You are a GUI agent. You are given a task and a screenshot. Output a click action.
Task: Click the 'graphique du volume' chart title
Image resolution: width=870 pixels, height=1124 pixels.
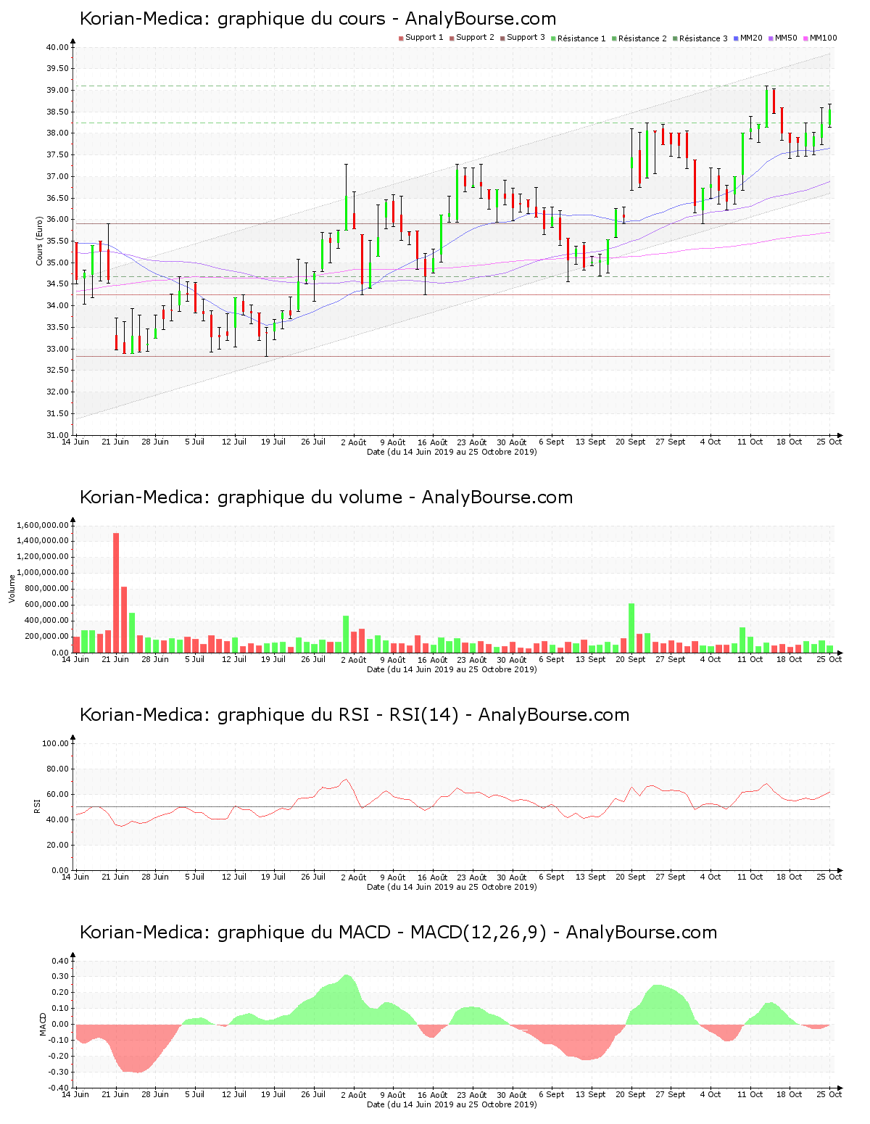(x=326, y=497)
